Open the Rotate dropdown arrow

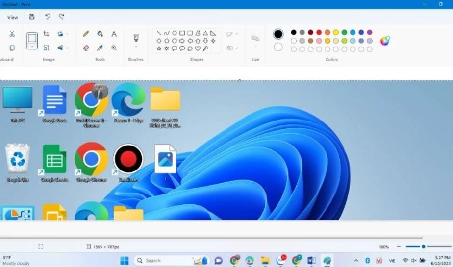click(x=67, y=34)
